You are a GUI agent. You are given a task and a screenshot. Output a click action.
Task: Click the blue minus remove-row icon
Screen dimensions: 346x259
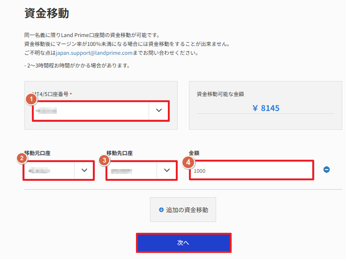(x=327, y=170)
